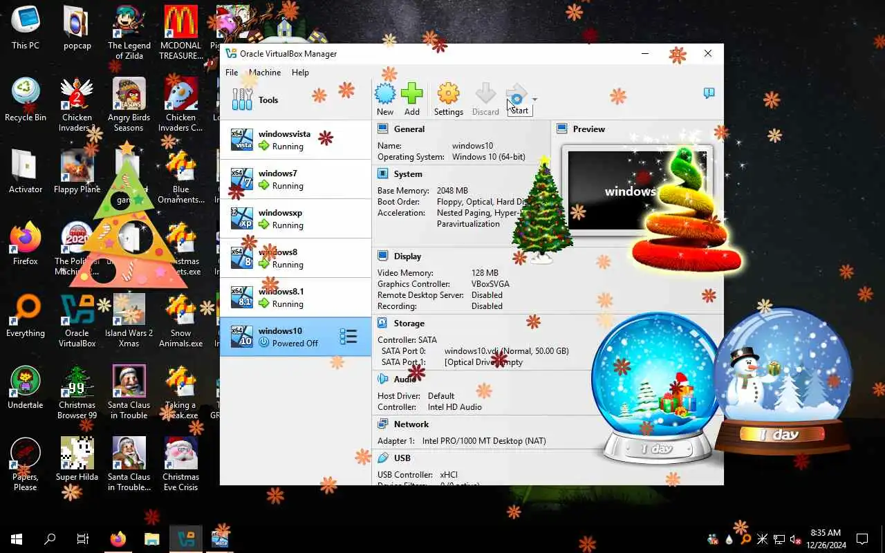Select Christmas Browser 99 shortcut
Viewport: 885px width, 553px height.
point(77,392)
